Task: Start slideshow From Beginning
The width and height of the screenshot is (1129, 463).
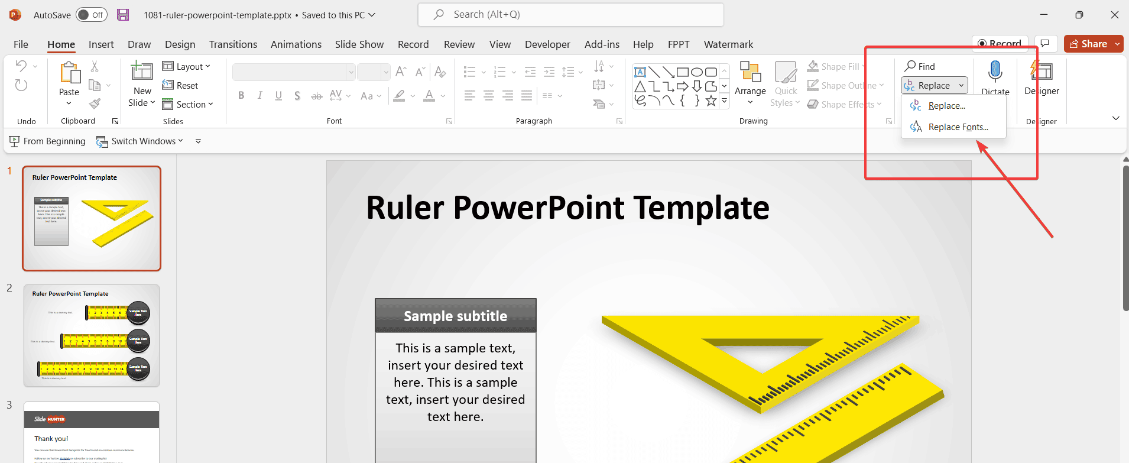Action: pos(47,141)
